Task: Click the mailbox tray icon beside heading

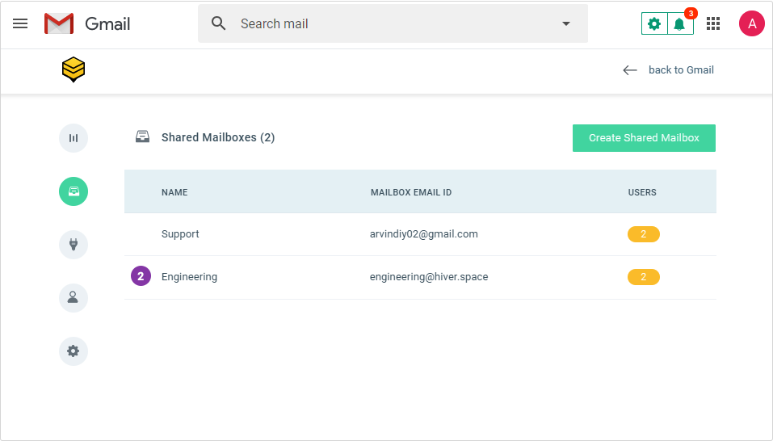Action: pyautogui.click(x=142, y=136)
